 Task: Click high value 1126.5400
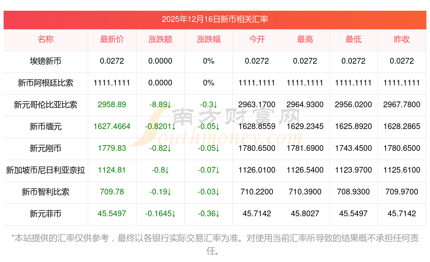[x=305, y=170]
